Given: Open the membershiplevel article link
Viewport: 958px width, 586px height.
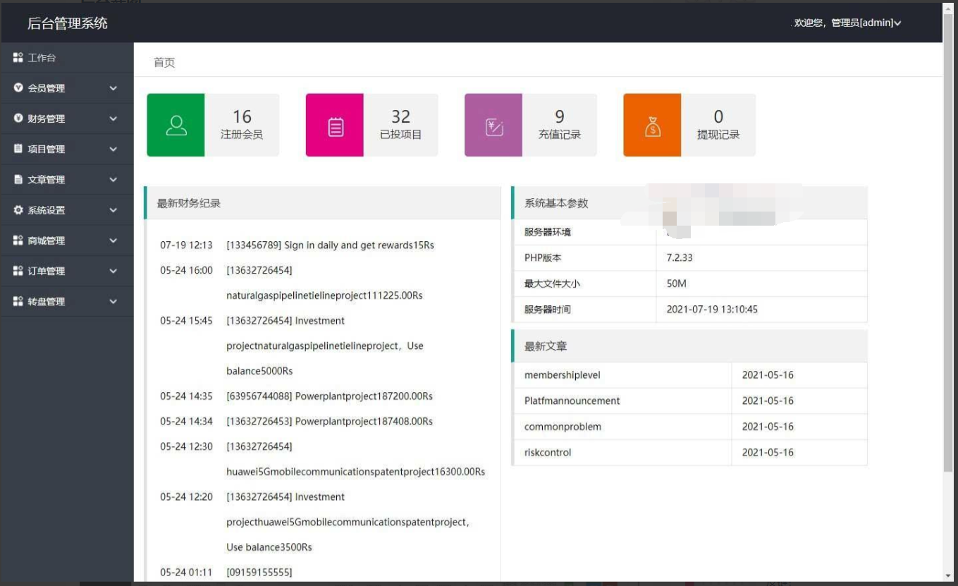Looking at the screenshot, I should click(x=563, y=375).
